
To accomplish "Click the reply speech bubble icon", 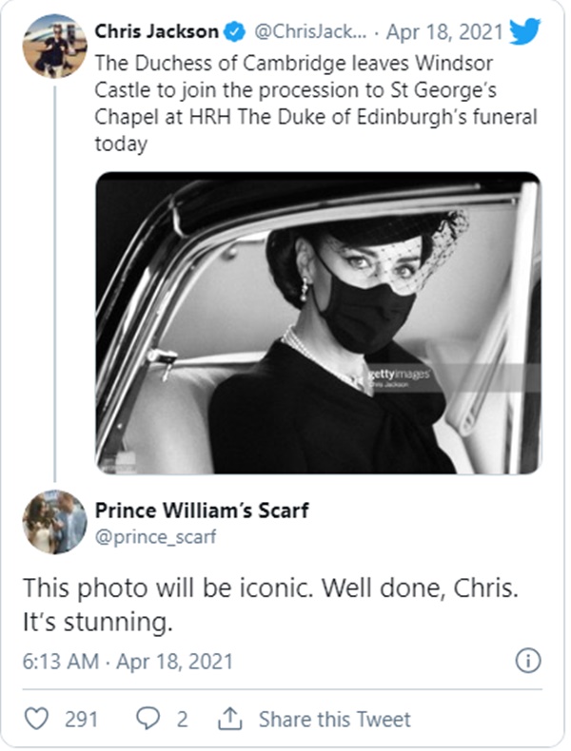I will pos(150,719).
